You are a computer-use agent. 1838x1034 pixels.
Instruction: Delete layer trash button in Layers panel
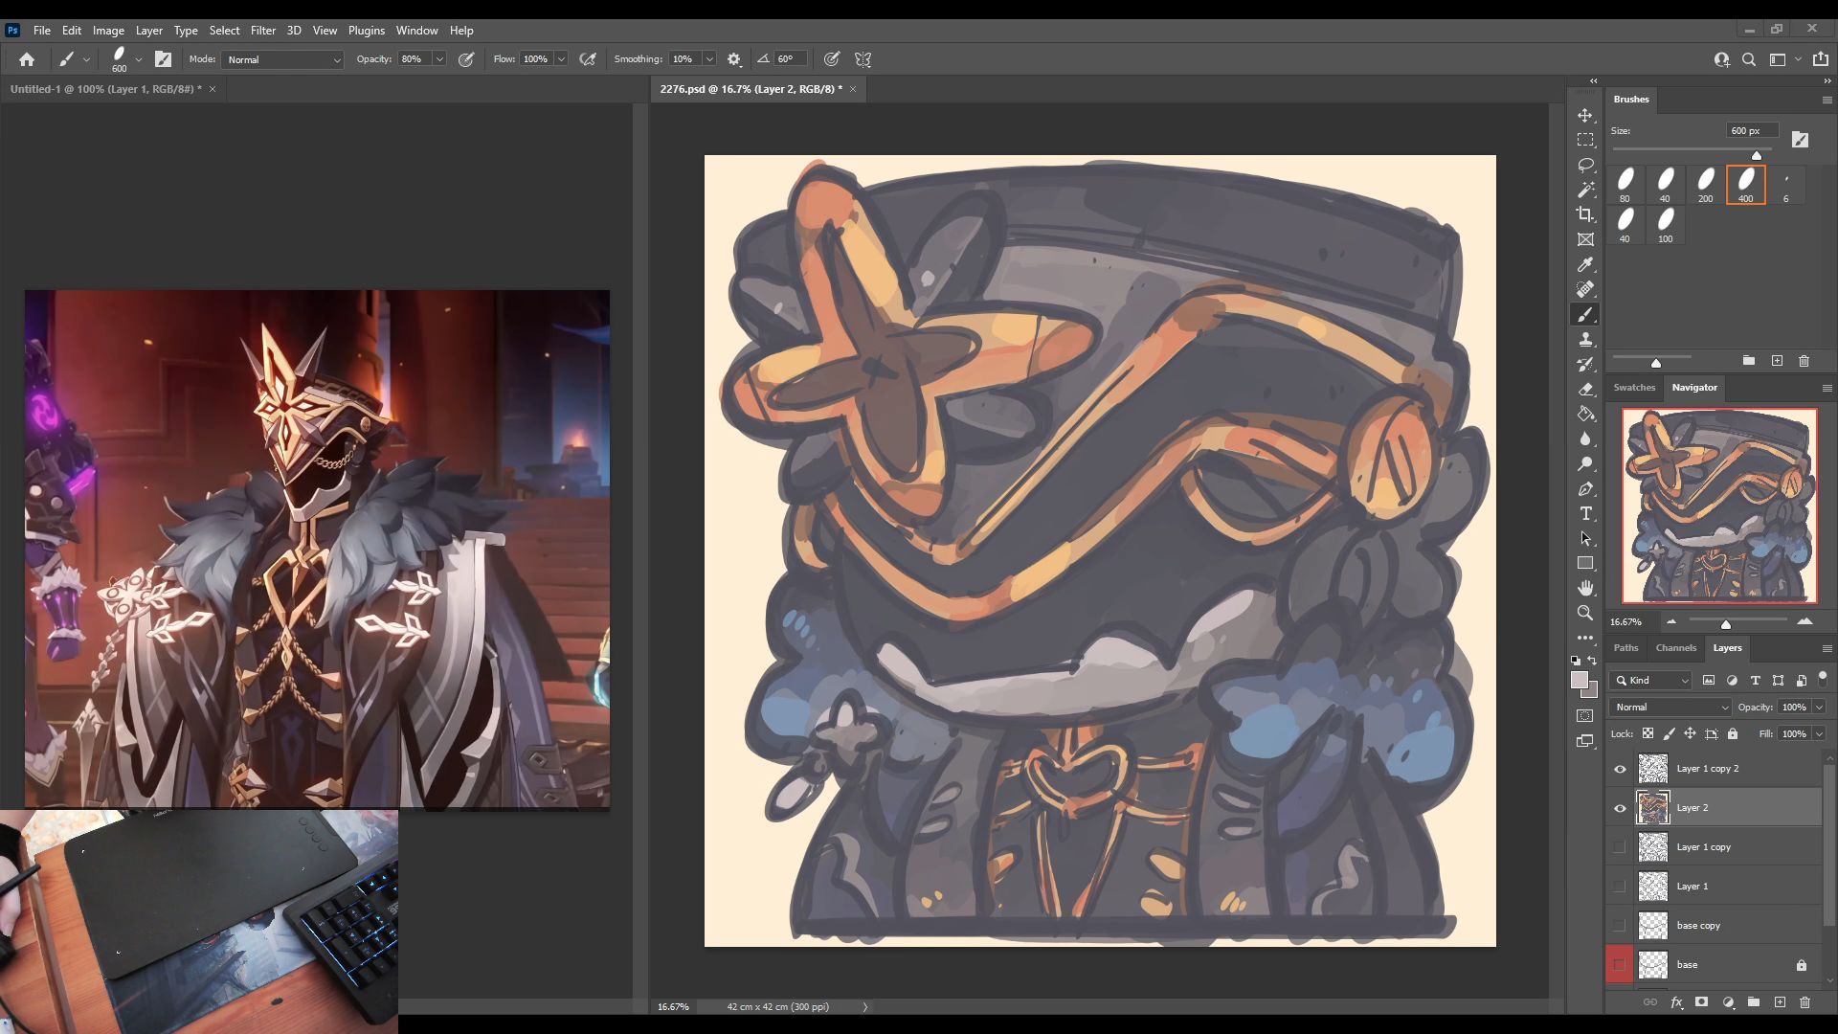1804,1002
